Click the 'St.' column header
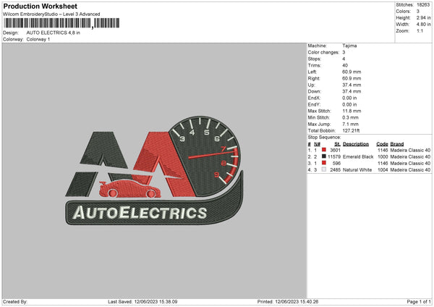434x307 pixels. click(337, 144)
